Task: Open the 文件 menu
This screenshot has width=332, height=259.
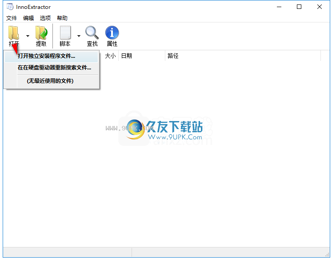Action: tap(12, 18)
